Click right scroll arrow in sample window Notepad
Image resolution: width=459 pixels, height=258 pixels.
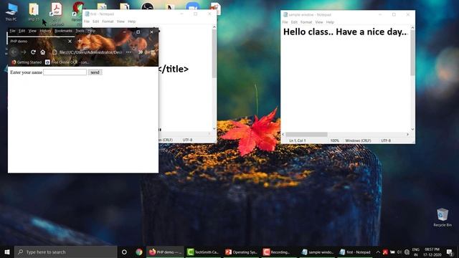[x=407, y=134]
